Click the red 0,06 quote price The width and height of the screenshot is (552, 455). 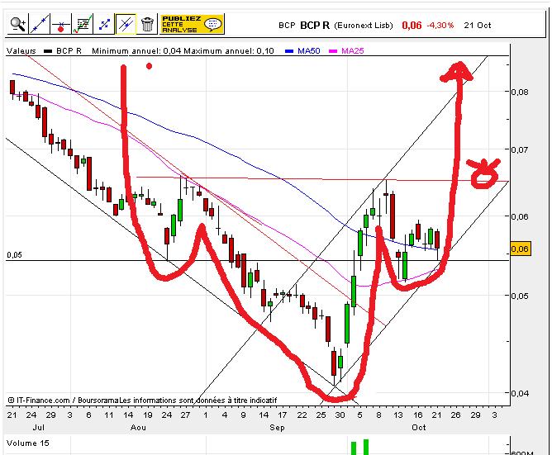(412, 26)
